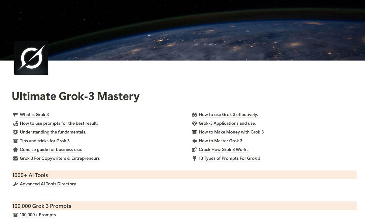Viewport: 365px width, 223px height.
Task: Open '13 Types of Prompts For Grok 3'
Action: point(230,158)
